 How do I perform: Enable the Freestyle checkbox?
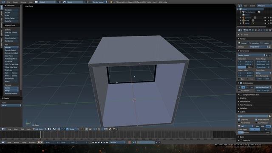[241, 140]
